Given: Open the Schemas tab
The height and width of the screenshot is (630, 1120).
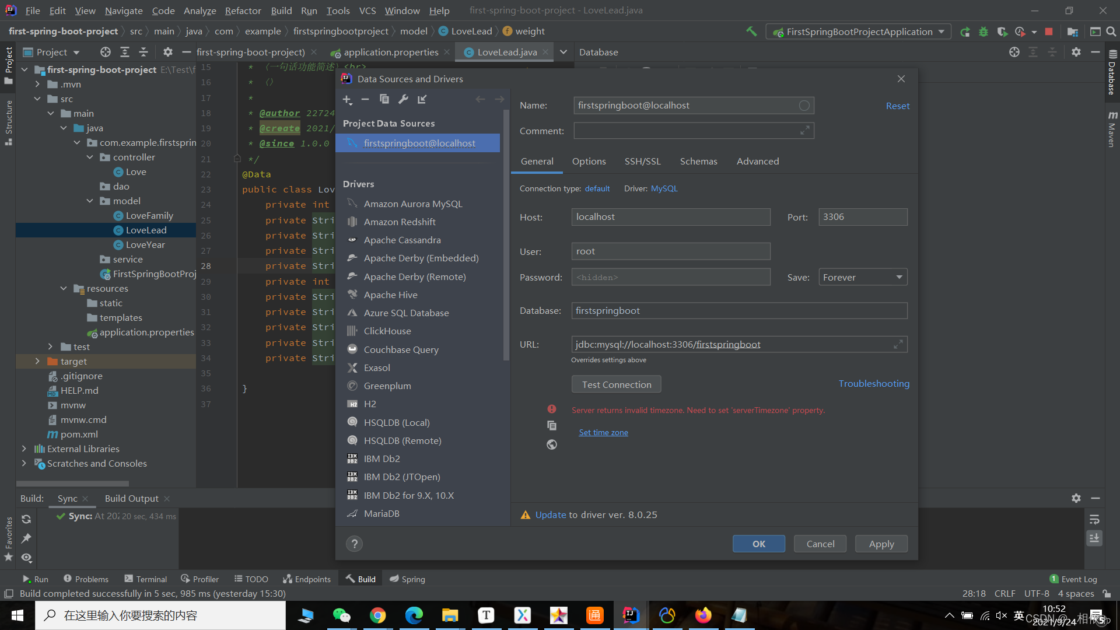Looking at the screenshot, I should pos(698,162).
